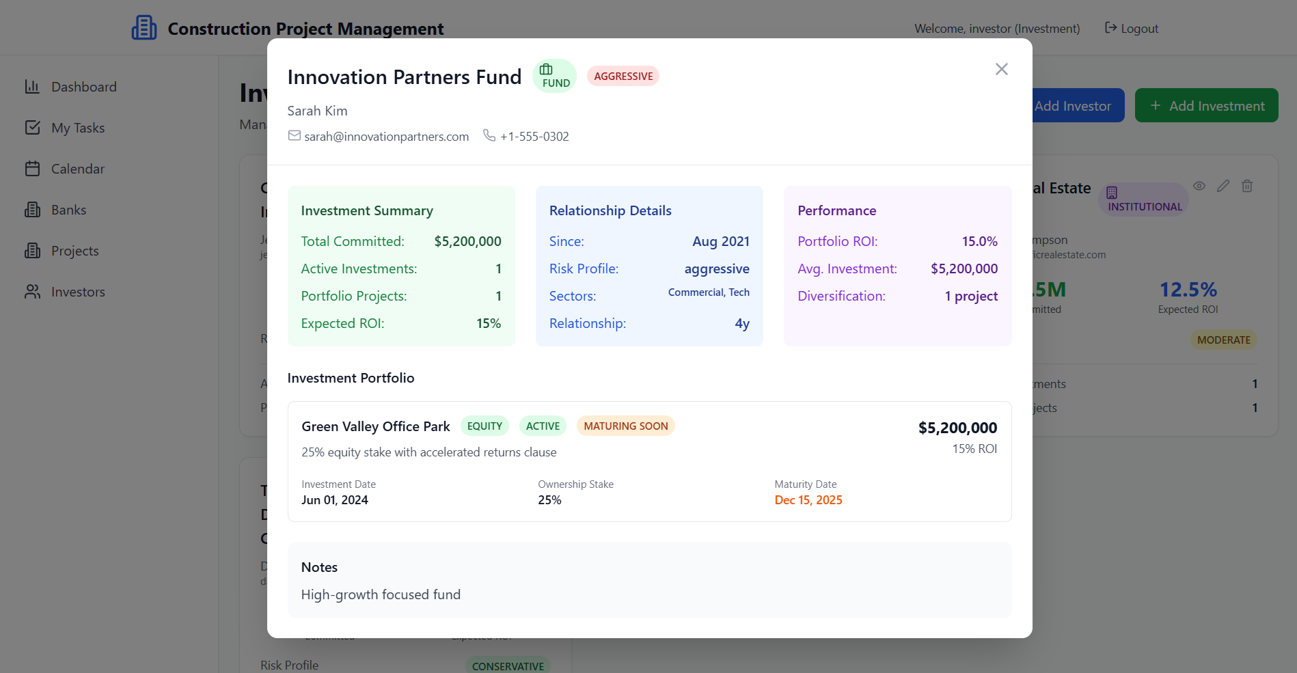
Task: Close the Innovation Partners Fund dialog
Action: click(1001, 69)
